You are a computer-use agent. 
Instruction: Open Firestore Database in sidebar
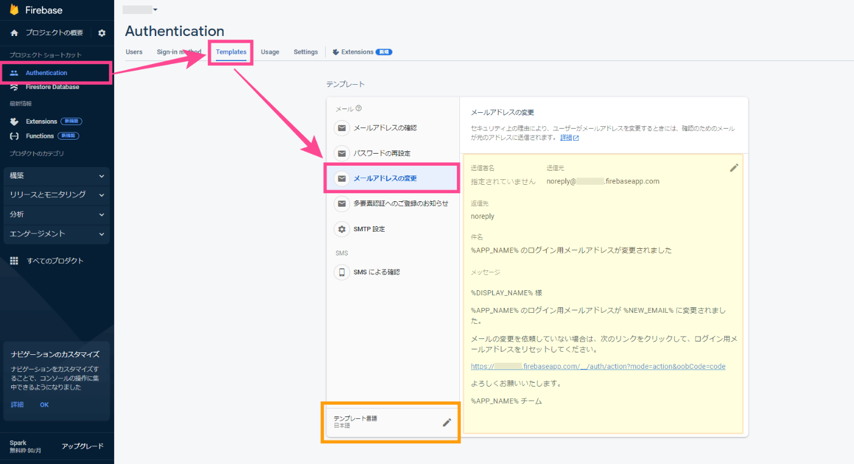52,87
